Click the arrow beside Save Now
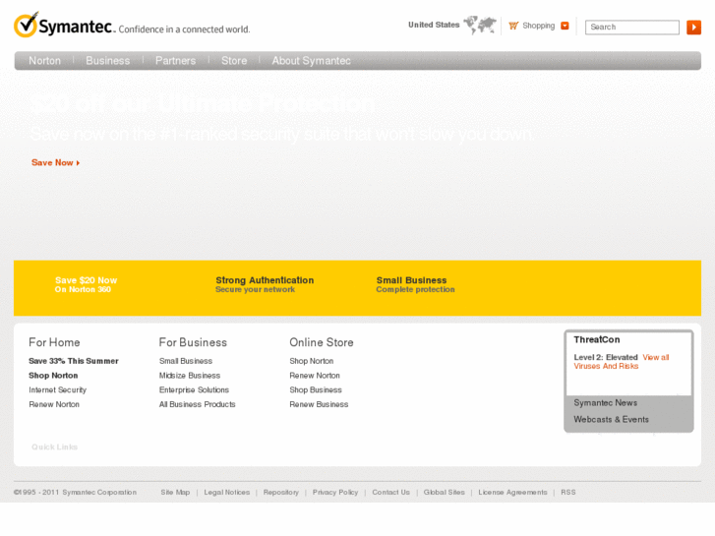Viewport: 715px width, 536px height. [x=78, y=163]
